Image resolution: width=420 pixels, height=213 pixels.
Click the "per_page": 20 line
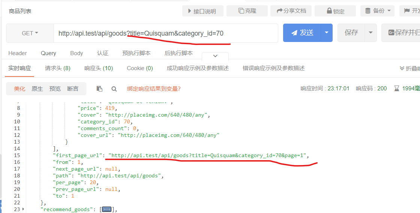pyautogui.click(x=76, y=183)
